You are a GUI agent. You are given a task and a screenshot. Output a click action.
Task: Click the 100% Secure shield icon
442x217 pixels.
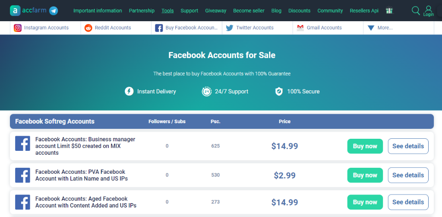279,92
